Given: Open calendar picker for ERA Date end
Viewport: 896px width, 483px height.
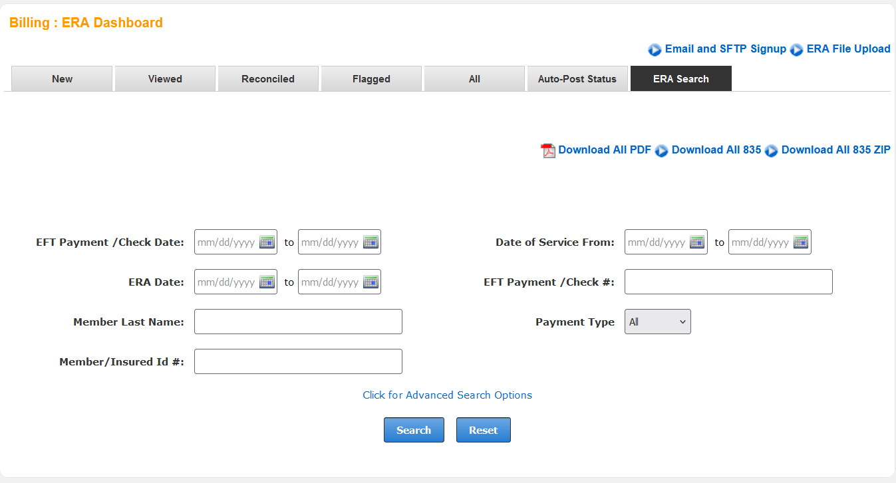Looking at the screenshot, I should [371, 282].
